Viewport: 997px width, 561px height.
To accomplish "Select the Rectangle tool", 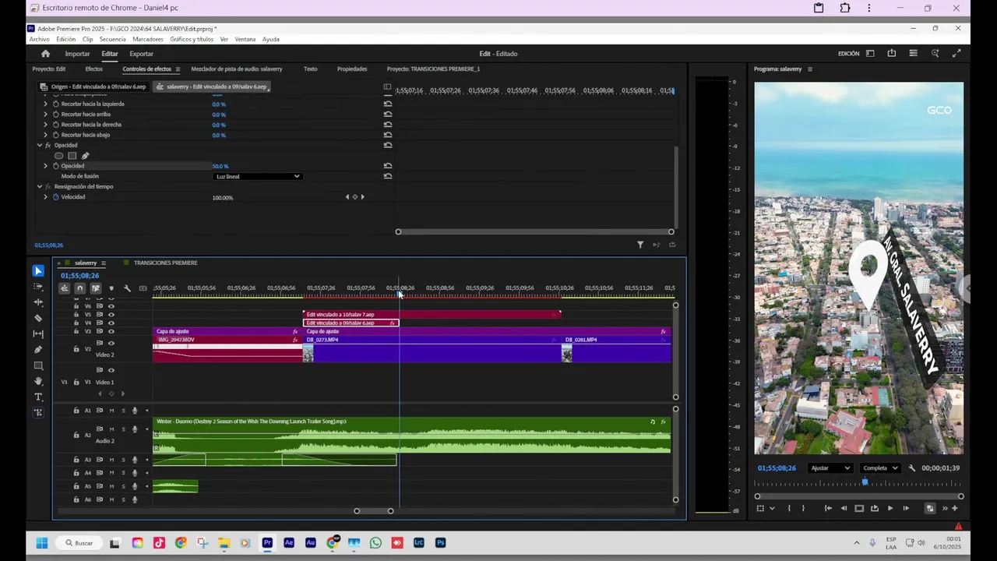I will [38, 365].
